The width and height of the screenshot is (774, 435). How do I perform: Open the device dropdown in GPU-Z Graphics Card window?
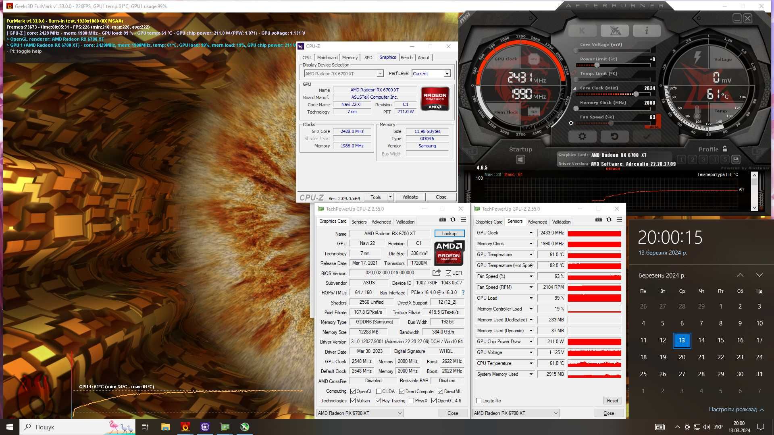(x=360, y=413)
